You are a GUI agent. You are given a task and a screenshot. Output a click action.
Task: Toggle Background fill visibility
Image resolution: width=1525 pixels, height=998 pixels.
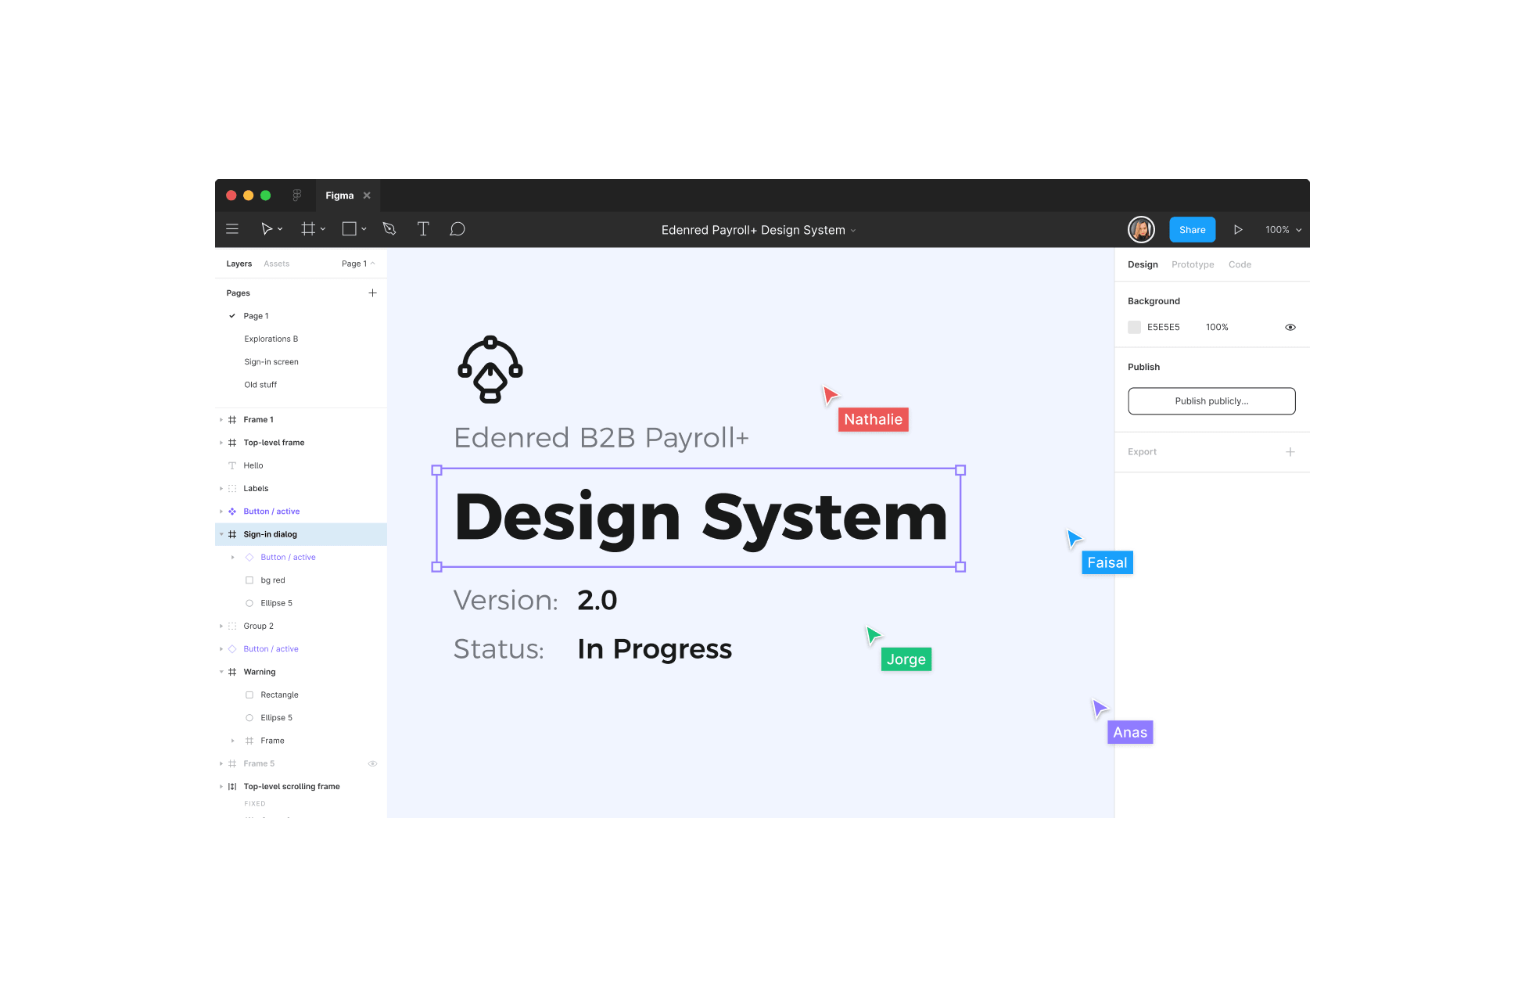(1290, 327)
